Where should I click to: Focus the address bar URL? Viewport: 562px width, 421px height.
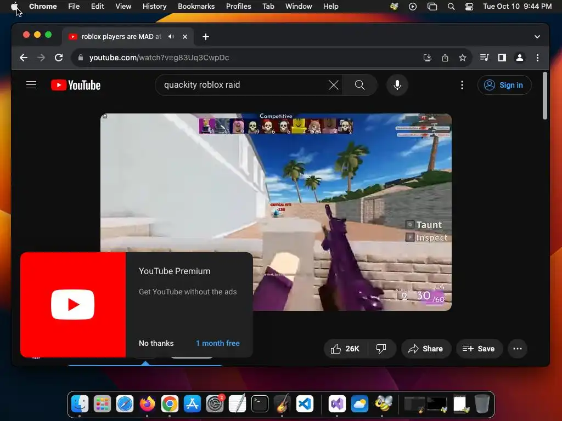click(x=159, y=58)
